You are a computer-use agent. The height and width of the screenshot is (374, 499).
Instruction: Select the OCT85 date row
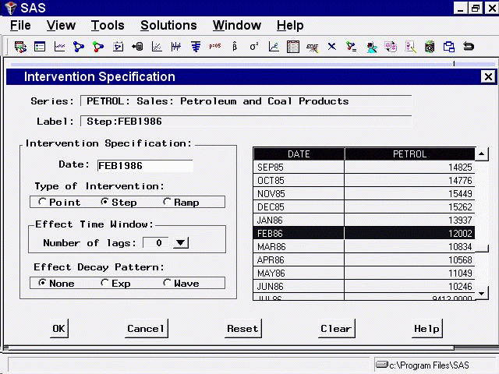click(363, 180)
